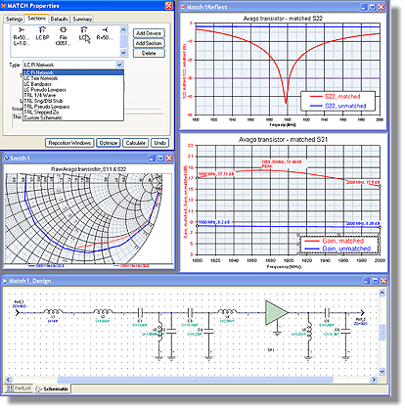Minimize the Match1_Design window
This screenshot has height=409, width=405.
click(367, 281)
